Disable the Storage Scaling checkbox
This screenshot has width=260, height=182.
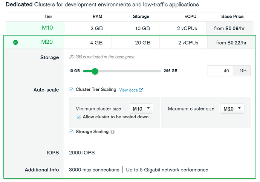point(72,132)
